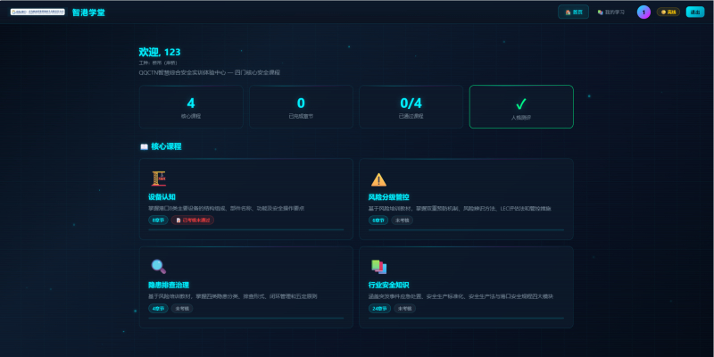Image resolution: width=714 pixels, height=357 pixels.
Task: Click the 欢迎, 123 greeting heading
Action: [160, 53]
